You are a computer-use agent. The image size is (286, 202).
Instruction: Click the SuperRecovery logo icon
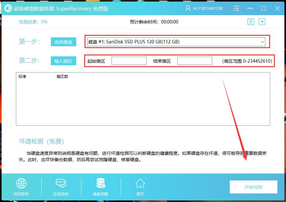[x=9, y=8]
